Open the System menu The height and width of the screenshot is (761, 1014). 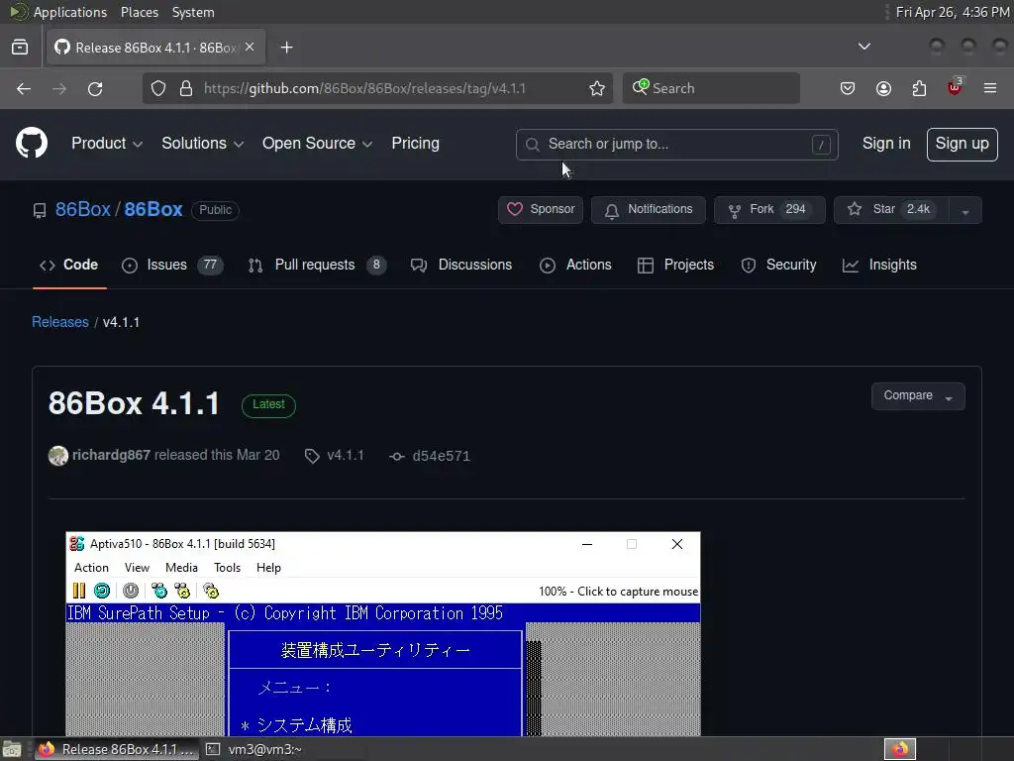[x=193, y=12]
